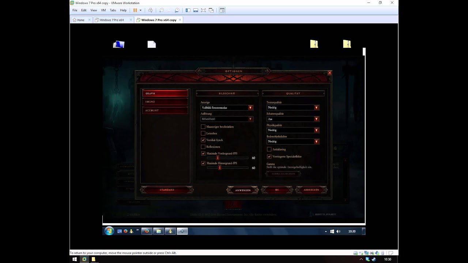The height and width of the screenshot is (263, 468).
Task: Enable the Letterbox checkbox
Action: pyautogui.click(x=203, y=133)
